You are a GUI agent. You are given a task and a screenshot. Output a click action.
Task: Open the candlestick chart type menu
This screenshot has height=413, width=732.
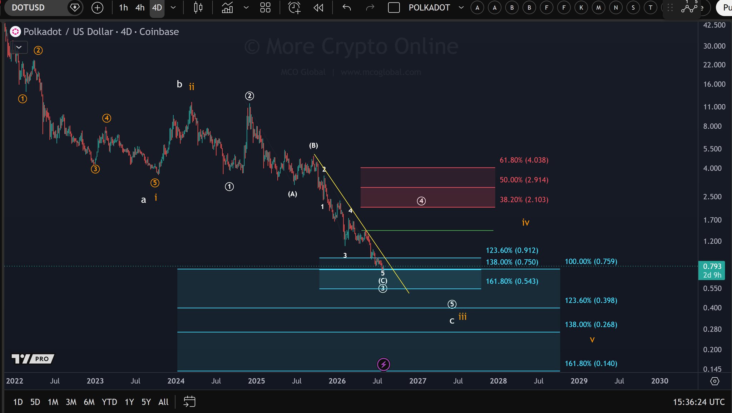[x=198, y=8]
